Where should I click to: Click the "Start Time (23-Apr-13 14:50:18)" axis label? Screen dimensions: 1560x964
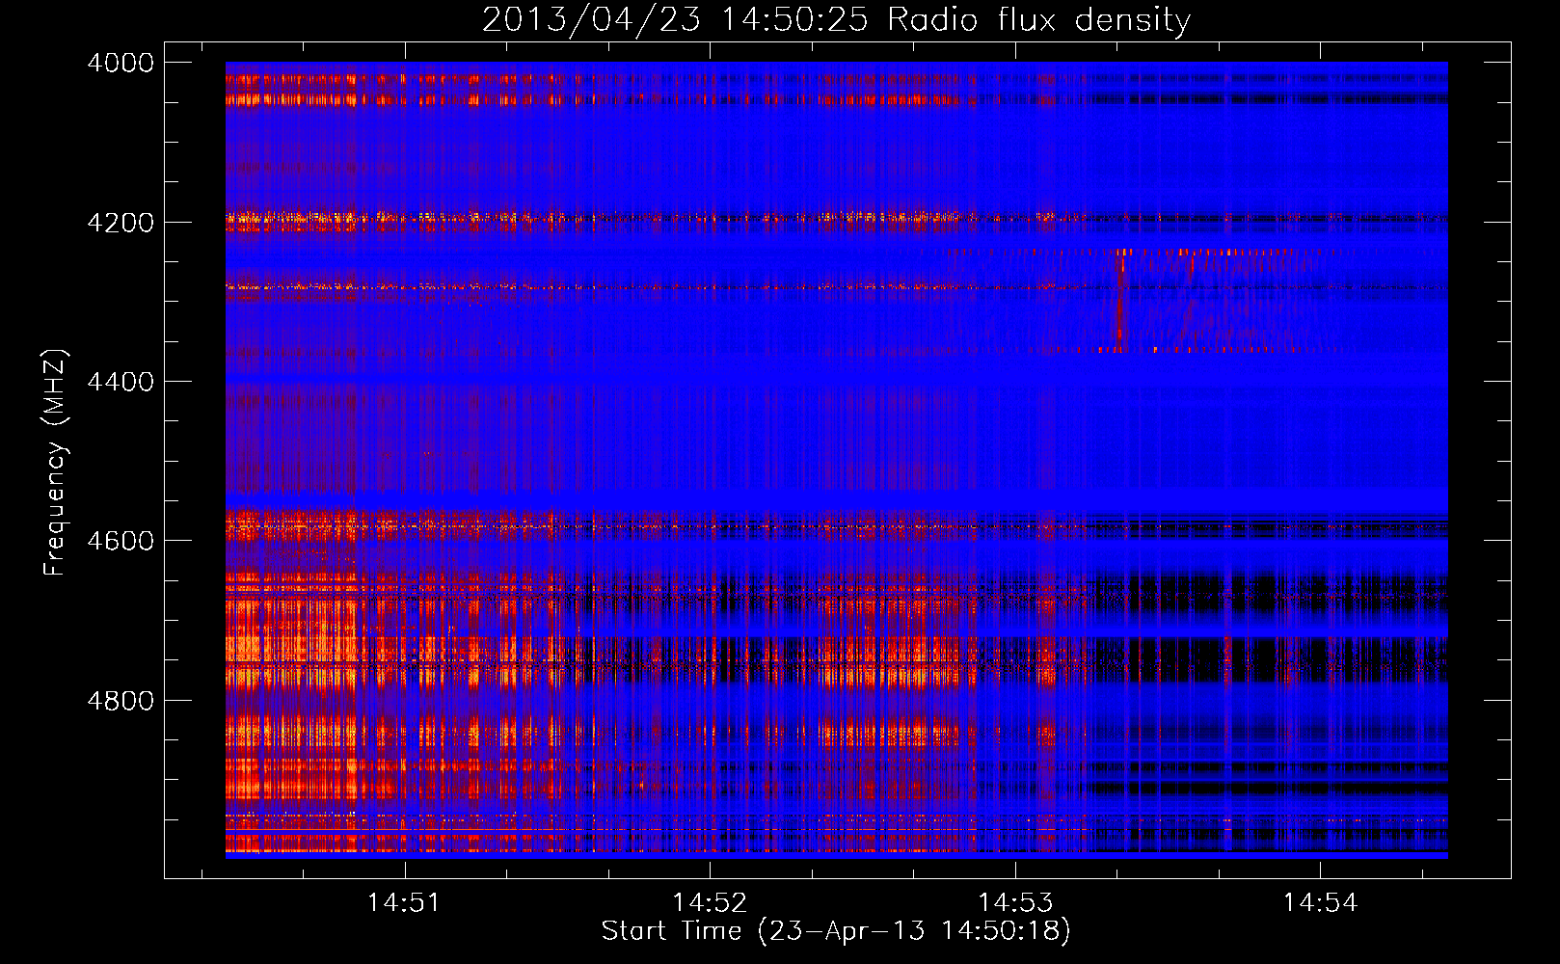pyautogui.click(x=836, y=931)
